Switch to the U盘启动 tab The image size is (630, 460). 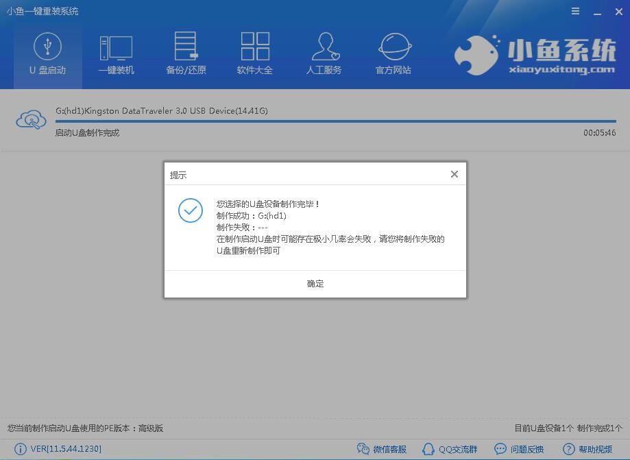point(47,53)
